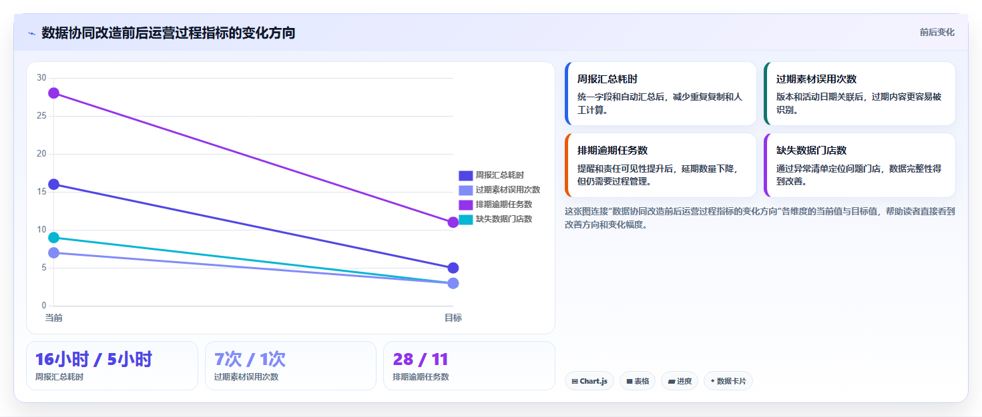Click the description starting 统一字段和自动汇总后
This screenshot has width=982, height=417.
click(x=660, y=103)
